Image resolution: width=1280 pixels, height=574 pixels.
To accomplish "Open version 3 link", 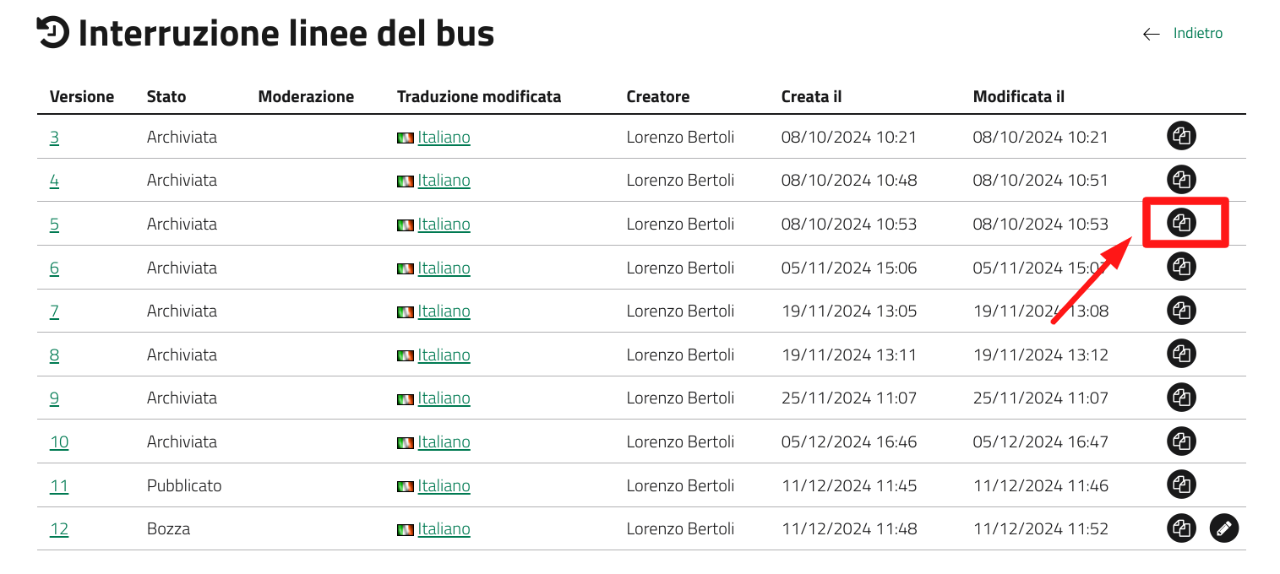I will click(x=54, y=137).
